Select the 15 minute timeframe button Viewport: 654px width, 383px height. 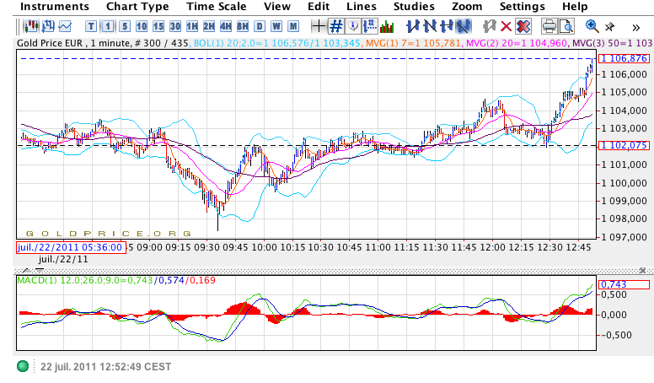click(158, 25)
